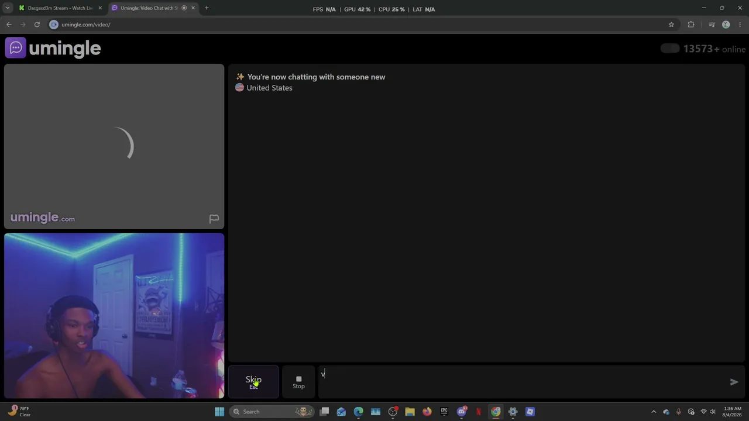Viewport: 749px width, 421px height.
Task: Open a new browser tab
Action: (x=207, y=8)
